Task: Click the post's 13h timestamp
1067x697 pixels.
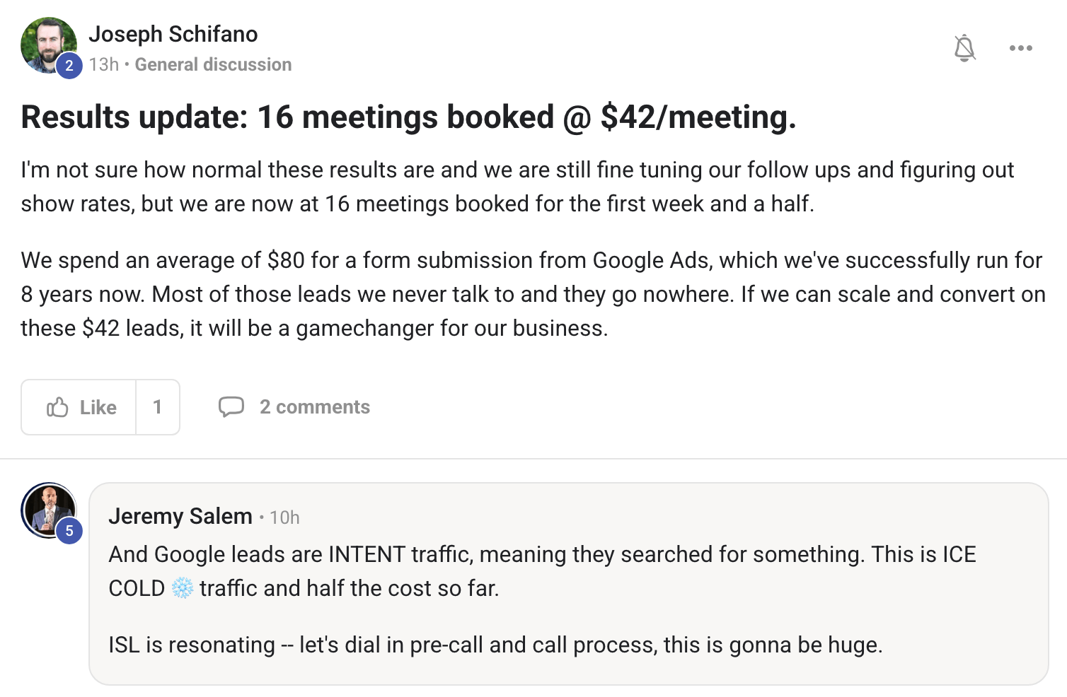Action: pyautogui.click(x=103, y=64)
